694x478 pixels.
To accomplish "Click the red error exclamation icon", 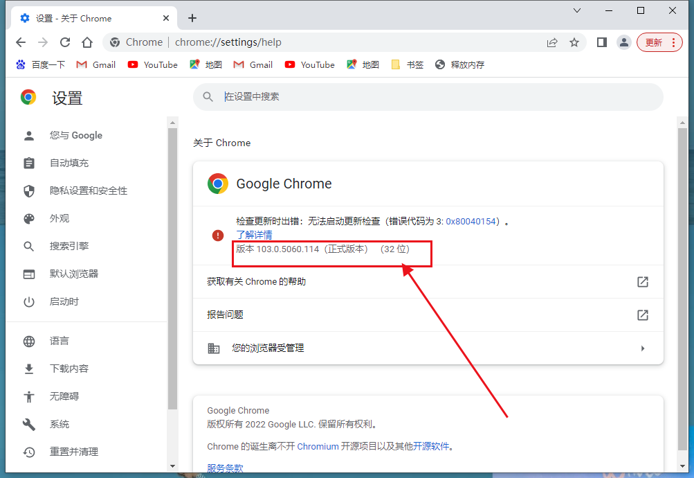I will [218, 236].
